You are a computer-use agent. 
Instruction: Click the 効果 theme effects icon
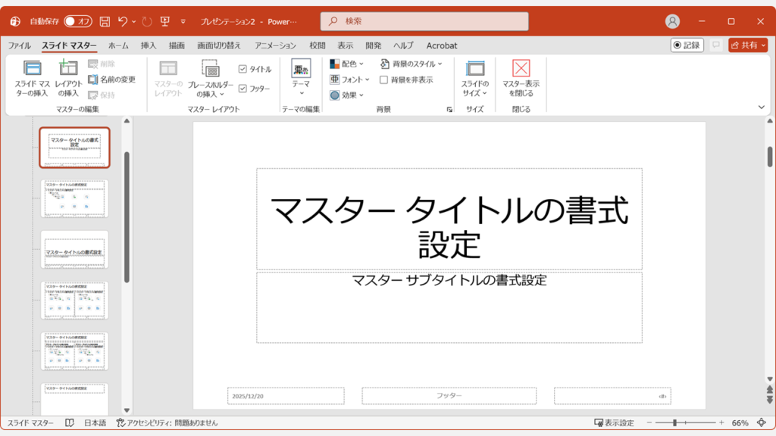[346, 95]
